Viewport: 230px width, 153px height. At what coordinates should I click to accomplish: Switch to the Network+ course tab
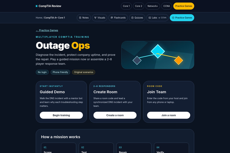pyautogui.click(x=153, y=6)
